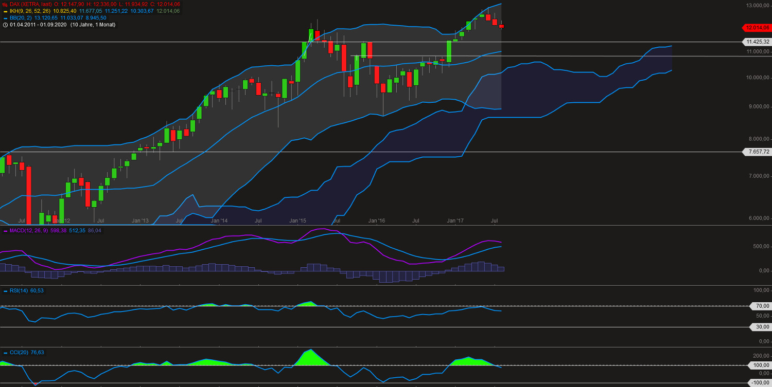
Task: Click the 6.000,00 price axis label
Action: [759, 218]
